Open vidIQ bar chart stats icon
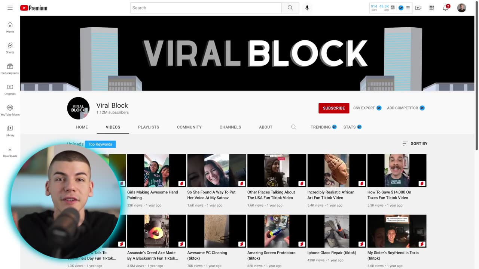Screen dimensions: 479x269 pos(393,7)
